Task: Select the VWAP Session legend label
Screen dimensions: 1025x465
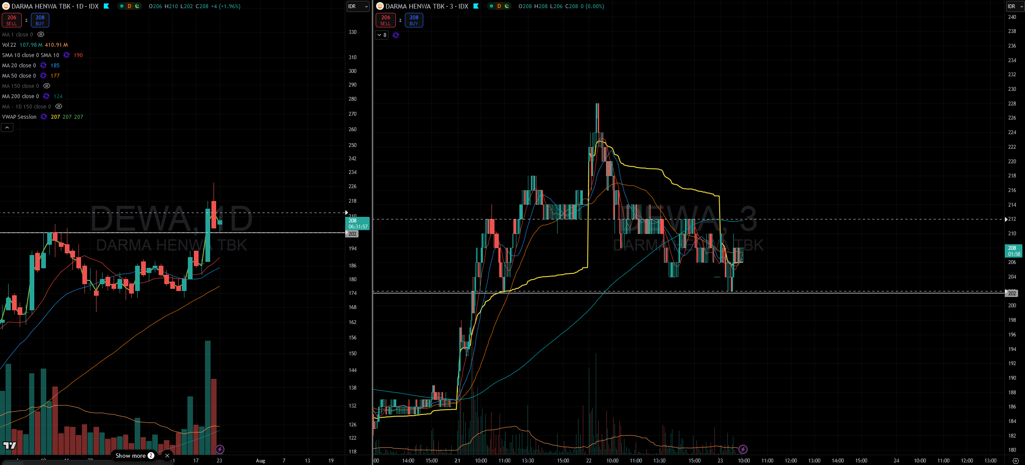Action: point(19,117)
